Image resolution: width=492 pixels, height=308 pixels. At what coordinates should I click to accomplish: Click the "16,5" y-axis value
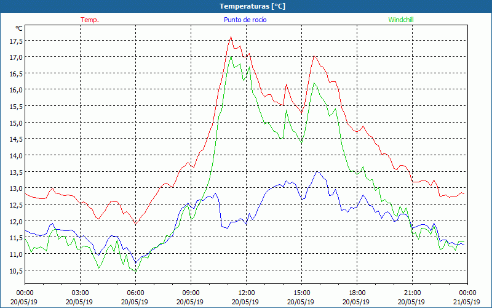coord(16,74)
